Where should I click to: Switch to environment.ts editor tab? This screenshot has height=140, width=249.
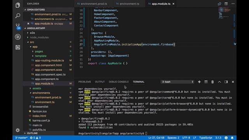tap(130, 4)
